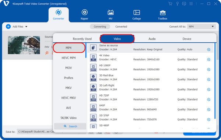Select 'Resolution: 960x640' text

145,109
